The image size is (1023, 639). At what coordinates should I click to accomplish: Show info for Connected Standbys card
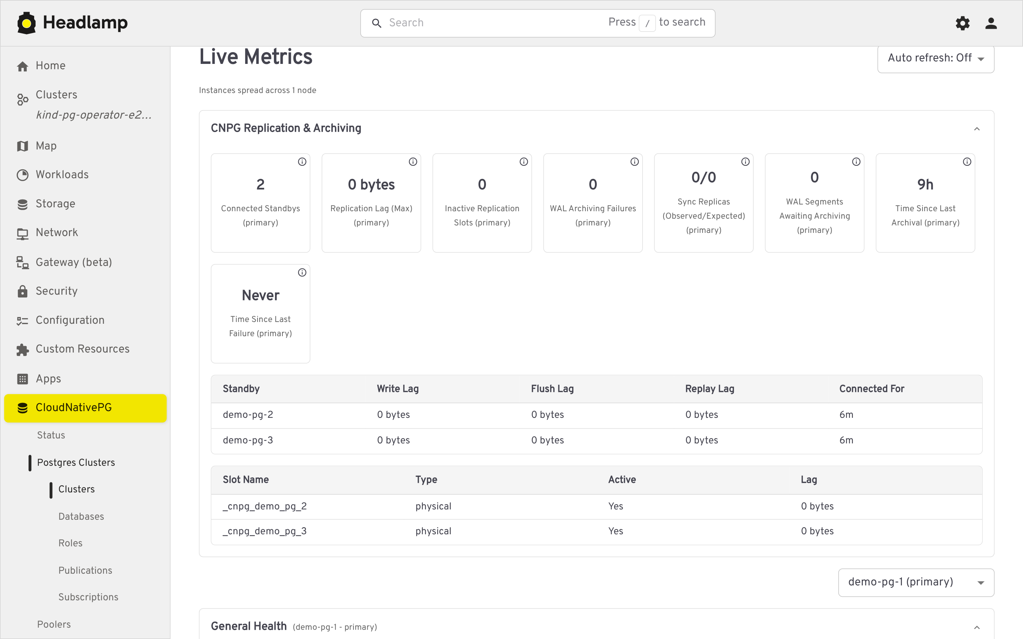302,162
